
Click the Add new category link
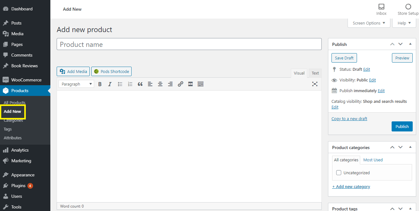pyautogui.click(x=351, y=186)
